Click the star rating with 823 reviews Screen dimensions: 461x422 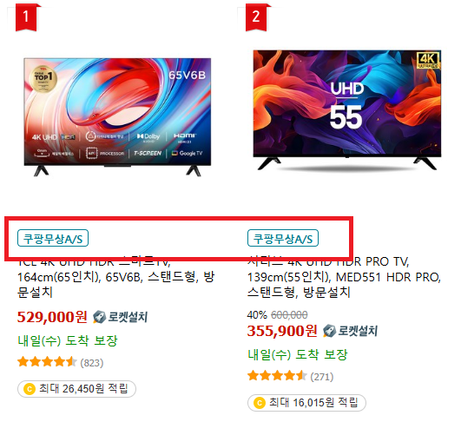[60, 362]
